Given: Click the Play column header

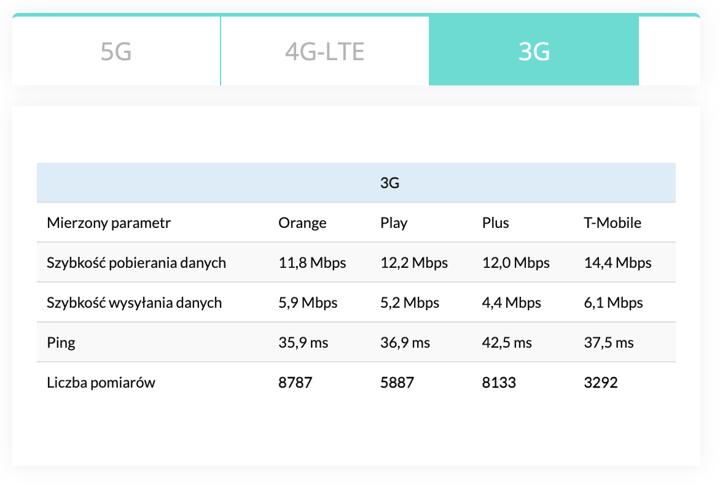Looking at the screenshot, I should click(x=394, y=223).
